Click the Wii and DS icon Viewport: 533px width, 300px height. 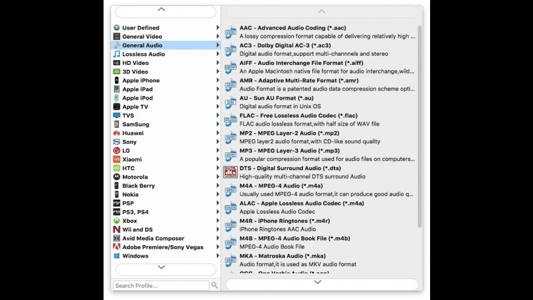(x=116, y=230)
